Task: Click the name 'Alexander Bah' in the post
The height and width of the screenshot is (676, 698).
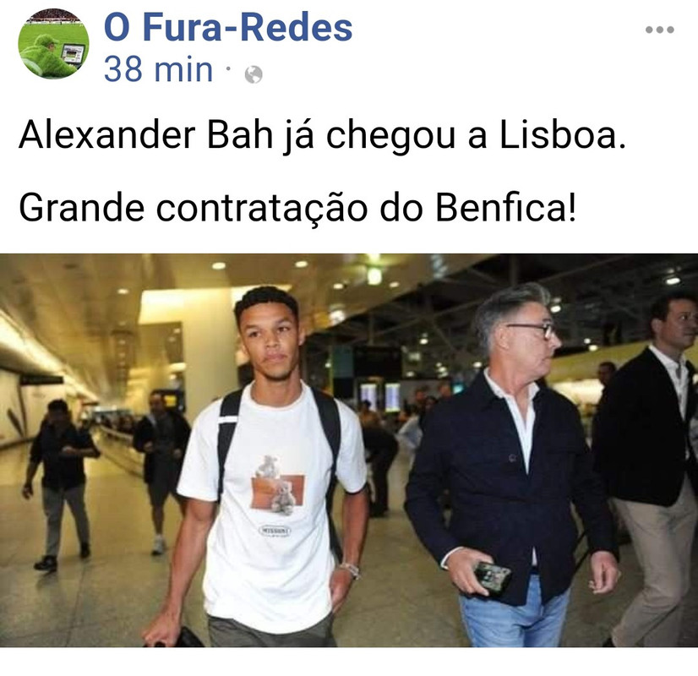Action: 145,135
